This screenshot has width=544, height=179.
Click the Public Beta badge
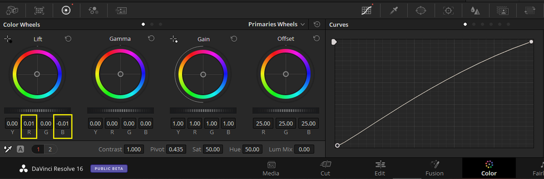click(x=109, y=168)
